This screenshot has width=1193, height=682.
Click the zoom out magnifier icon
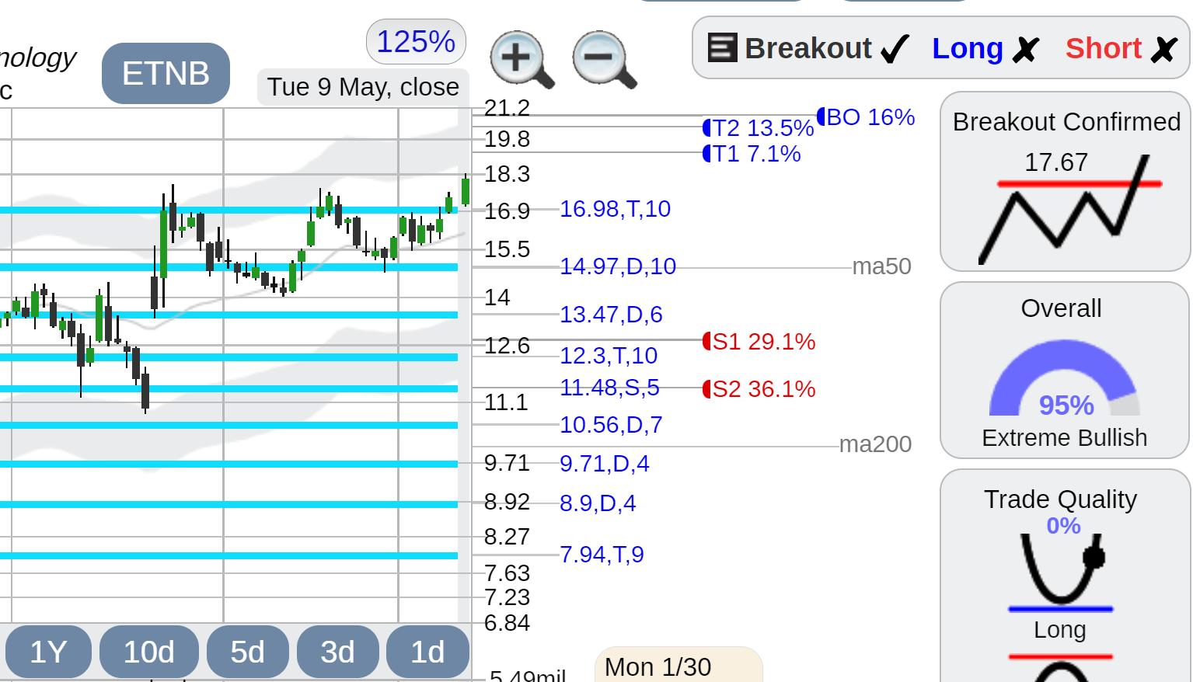pyautogui.click(x=605, y=59)
